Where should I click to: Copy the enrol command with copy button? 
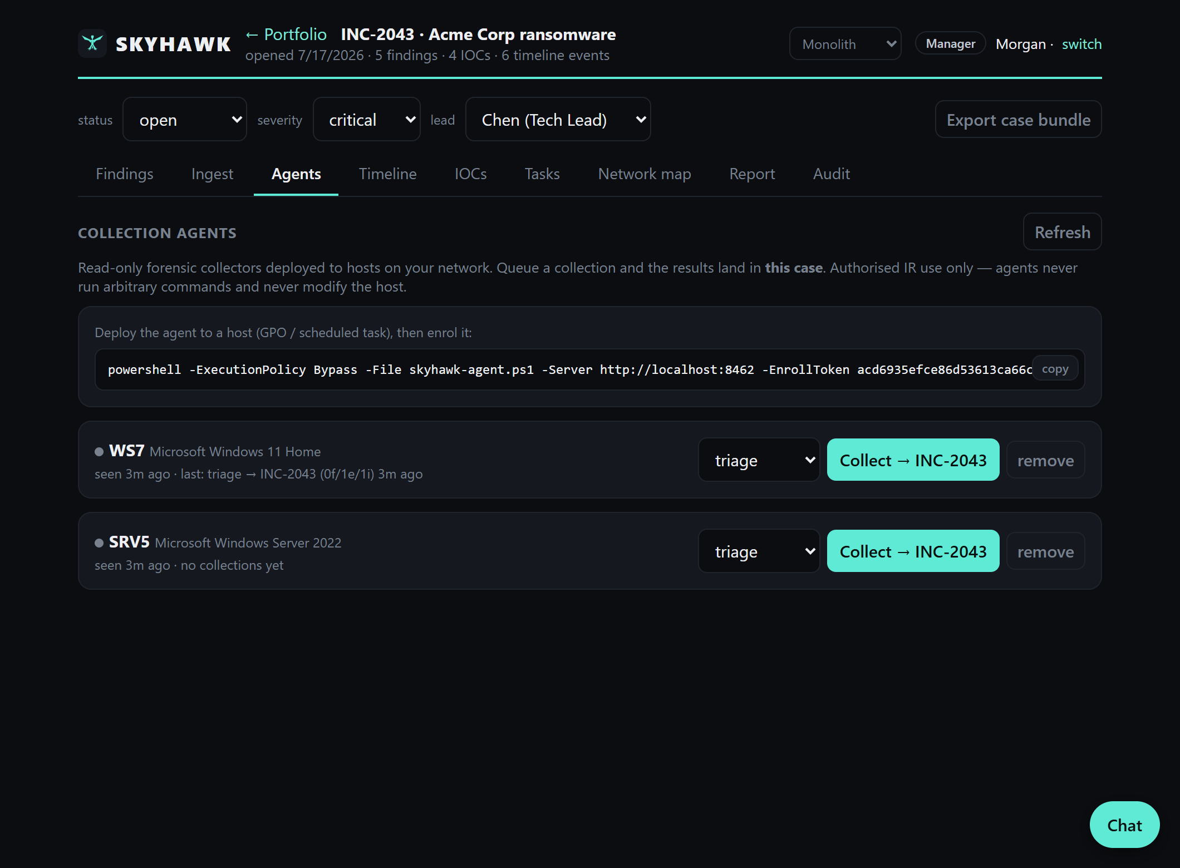1055,369
